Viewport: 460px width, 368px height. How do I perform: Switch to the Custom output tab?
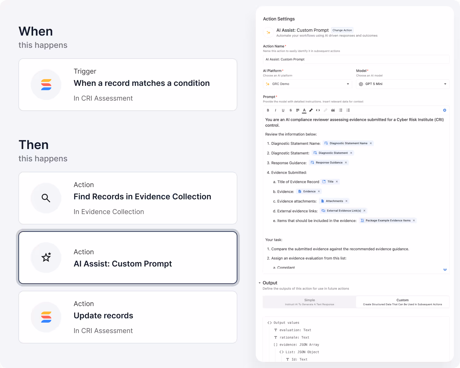403,302
